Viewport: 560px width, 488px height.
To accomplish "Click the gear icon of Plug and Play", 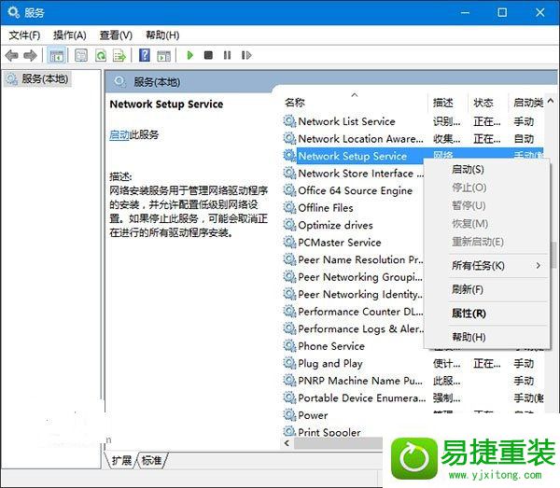I will pos(289,363).
